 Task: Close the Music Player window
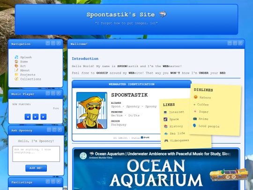(59, 93)
